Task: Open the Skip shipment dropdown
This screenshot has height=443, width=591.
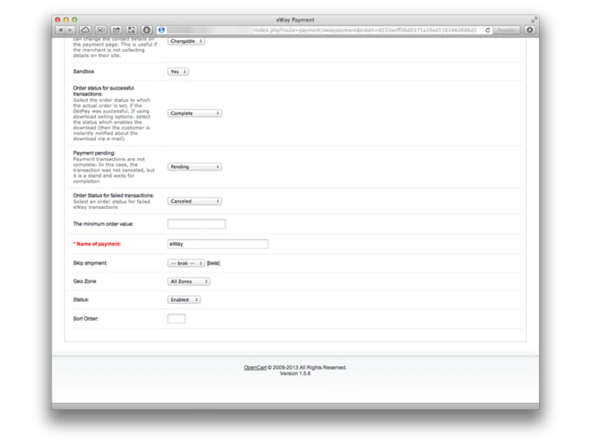Action: tap(186, 263)
